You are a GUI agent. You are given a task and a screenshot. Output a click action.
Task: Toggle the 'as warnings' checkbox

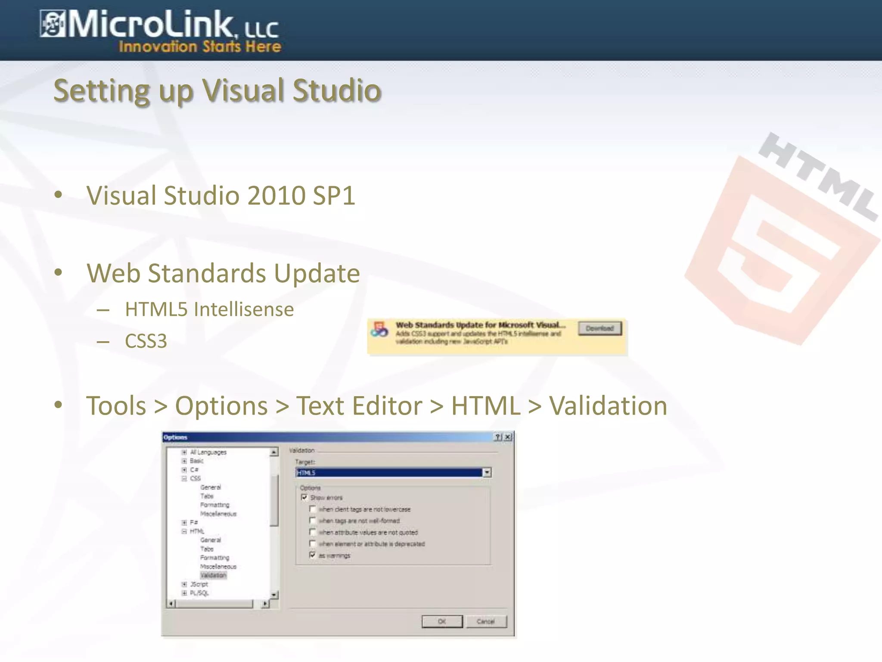pyautogui.click(x=313, y=555)
